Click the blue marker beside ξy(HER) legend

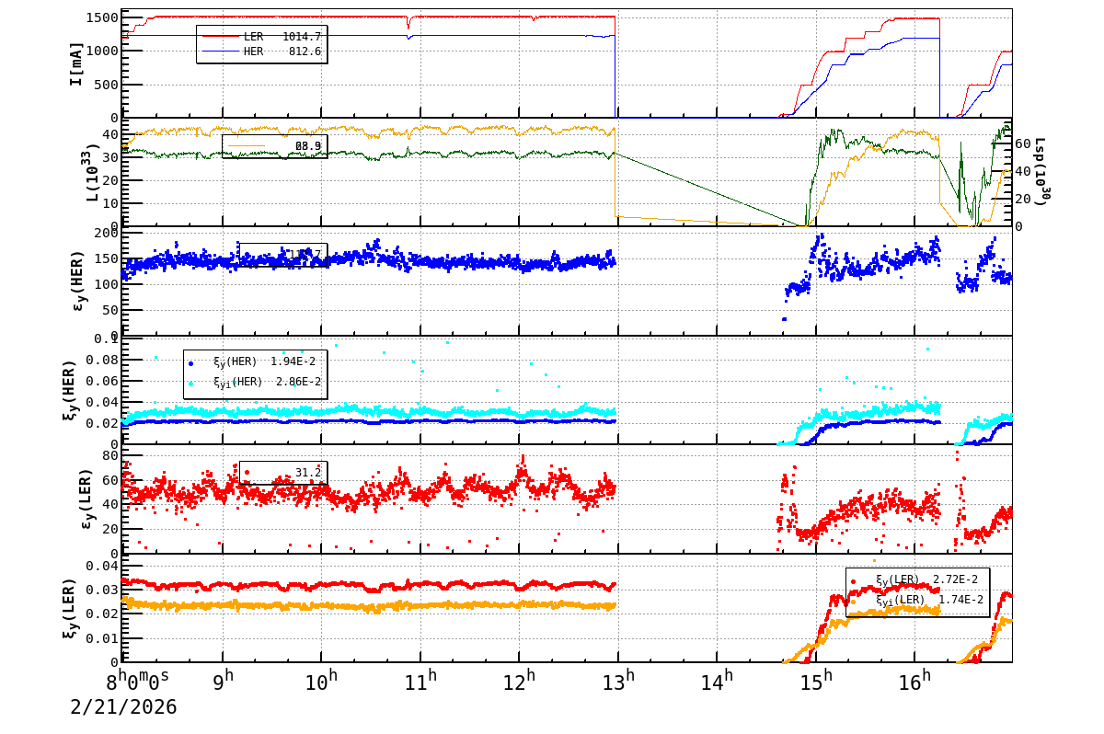click(x=190, y=363)
